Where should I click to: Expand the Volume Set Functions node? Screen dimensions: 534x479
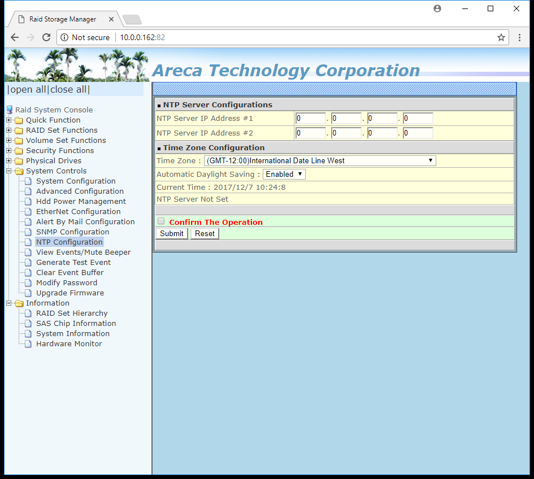[x=9, y=141]
